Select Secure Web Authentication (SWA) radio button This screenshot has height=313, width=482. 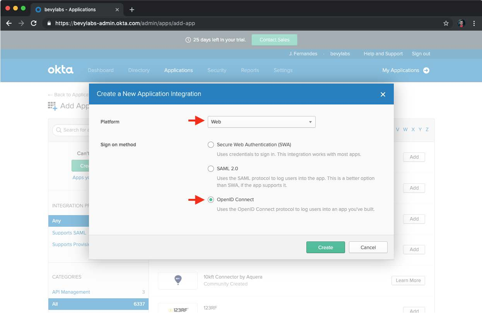[211, 145]
